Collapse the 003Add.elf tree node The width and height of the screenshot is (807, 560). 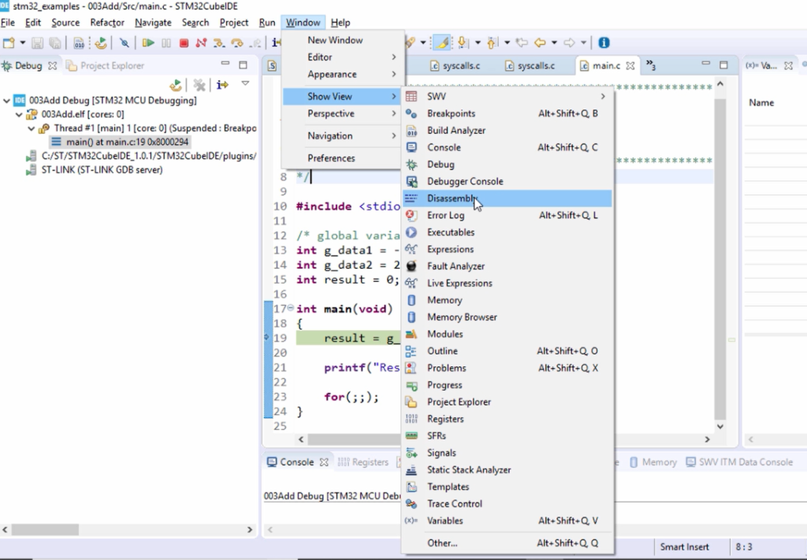coord(19,115)
